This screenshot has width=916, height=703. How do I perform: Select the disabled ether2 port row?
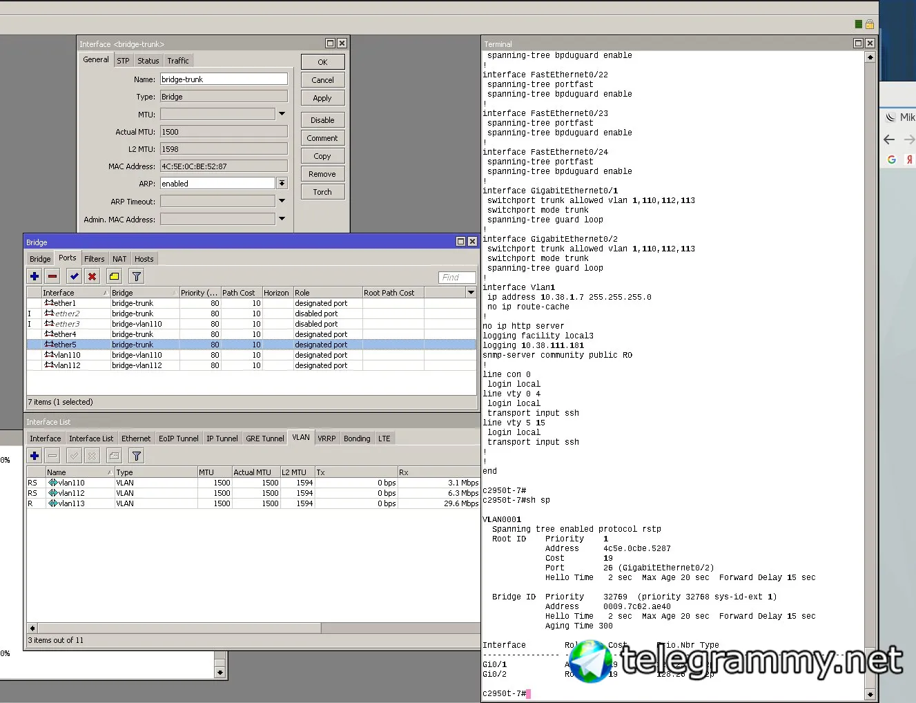click(x=251, y=314)
